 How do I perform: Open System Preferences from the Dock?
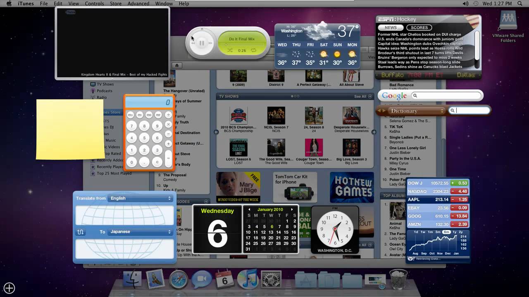pos(271,280)
